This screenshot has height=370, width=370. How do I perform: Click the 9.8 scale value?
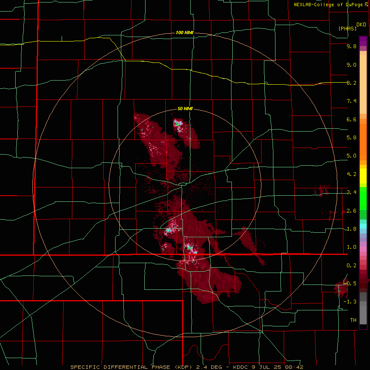click(x=351, y=46)
